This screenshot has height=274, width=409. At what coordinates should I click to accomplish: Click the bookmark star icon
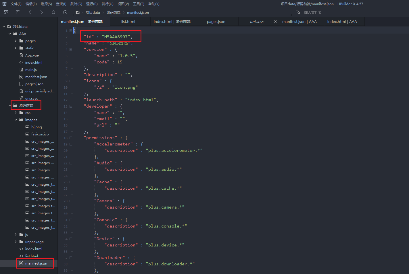click(x=53, y=12)
